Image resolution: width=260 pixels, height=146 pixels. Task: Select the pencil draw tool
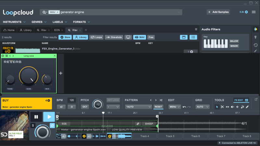pyautogui.click(x=247, y=107)
